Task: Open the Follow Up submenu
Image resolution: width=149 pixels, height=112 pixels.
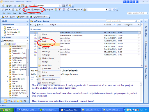Action: pos(49,52)
